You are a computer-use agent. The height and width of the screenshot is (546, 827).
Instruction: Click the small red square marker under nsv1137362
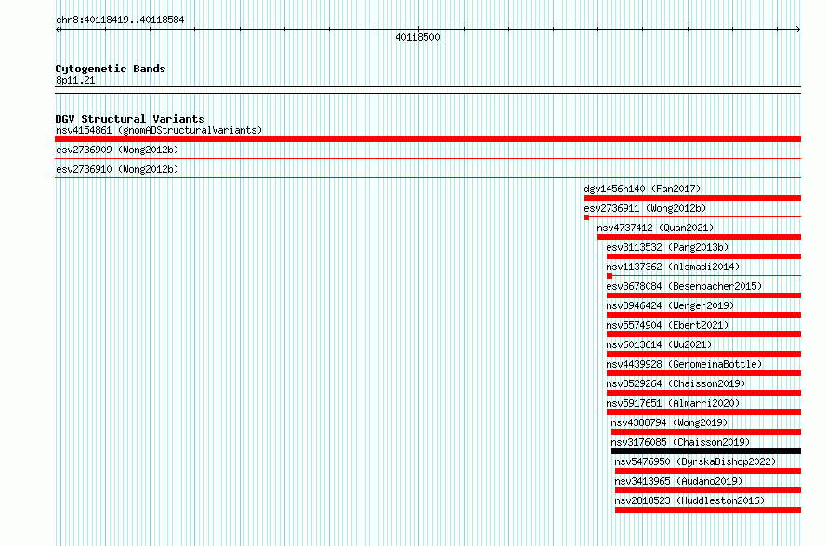pos(610,276)
